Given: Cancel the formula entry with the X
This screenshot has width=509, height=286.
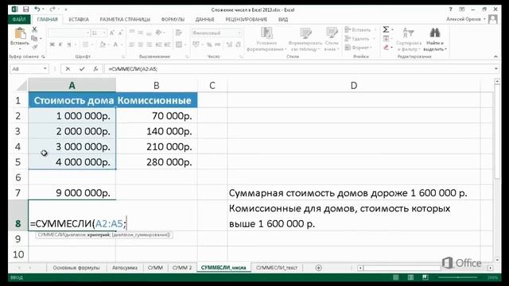Looking at the screenshot, I should pos(68,69).
